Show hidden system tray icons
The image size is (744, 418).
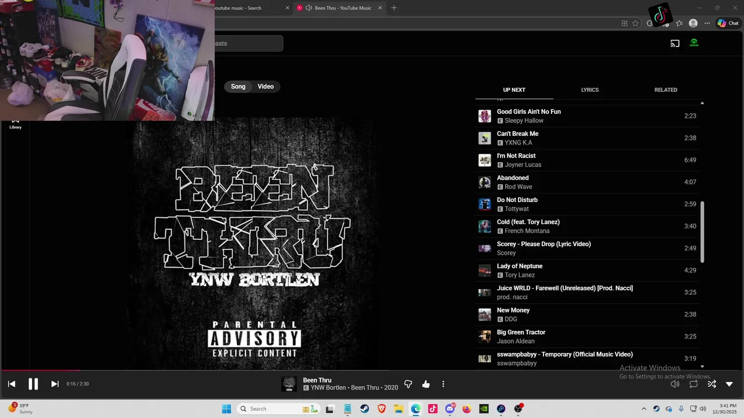point(643,409)
